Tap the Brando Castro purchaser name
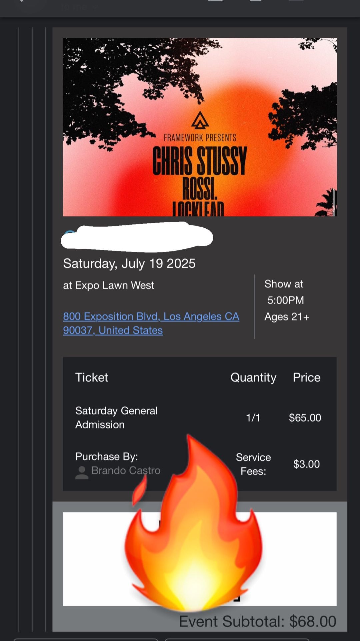Image resolution: width=360 pixels, height=641 pixels. coord(126,470)
